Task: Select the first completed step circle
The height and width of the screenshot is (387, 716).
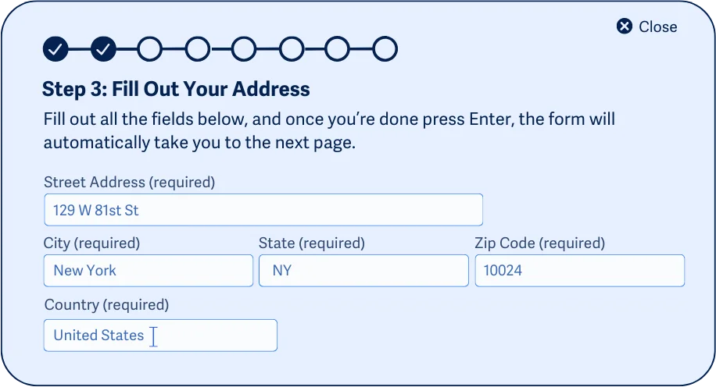Action: [55, 49]
